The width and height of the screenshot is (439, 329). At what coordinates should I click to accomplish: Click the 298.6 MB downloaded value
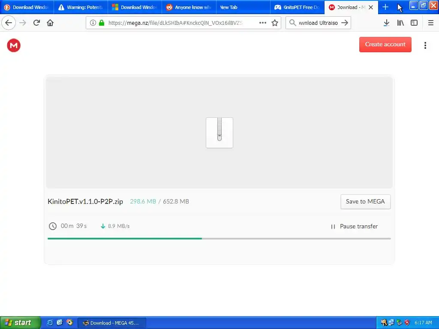pyautogui.click(x=143, y=201)
